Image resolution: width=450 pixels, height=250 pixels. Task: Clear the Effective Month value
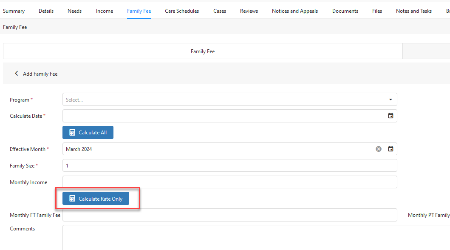(379, 149)
